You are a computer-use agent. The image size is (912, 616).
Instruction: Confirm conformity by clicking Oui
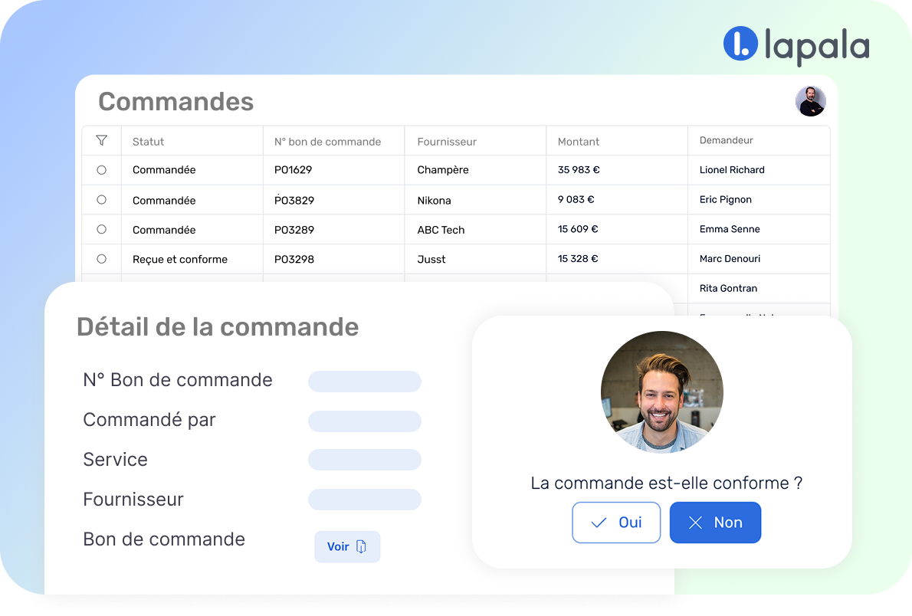(x=616, y=522)
